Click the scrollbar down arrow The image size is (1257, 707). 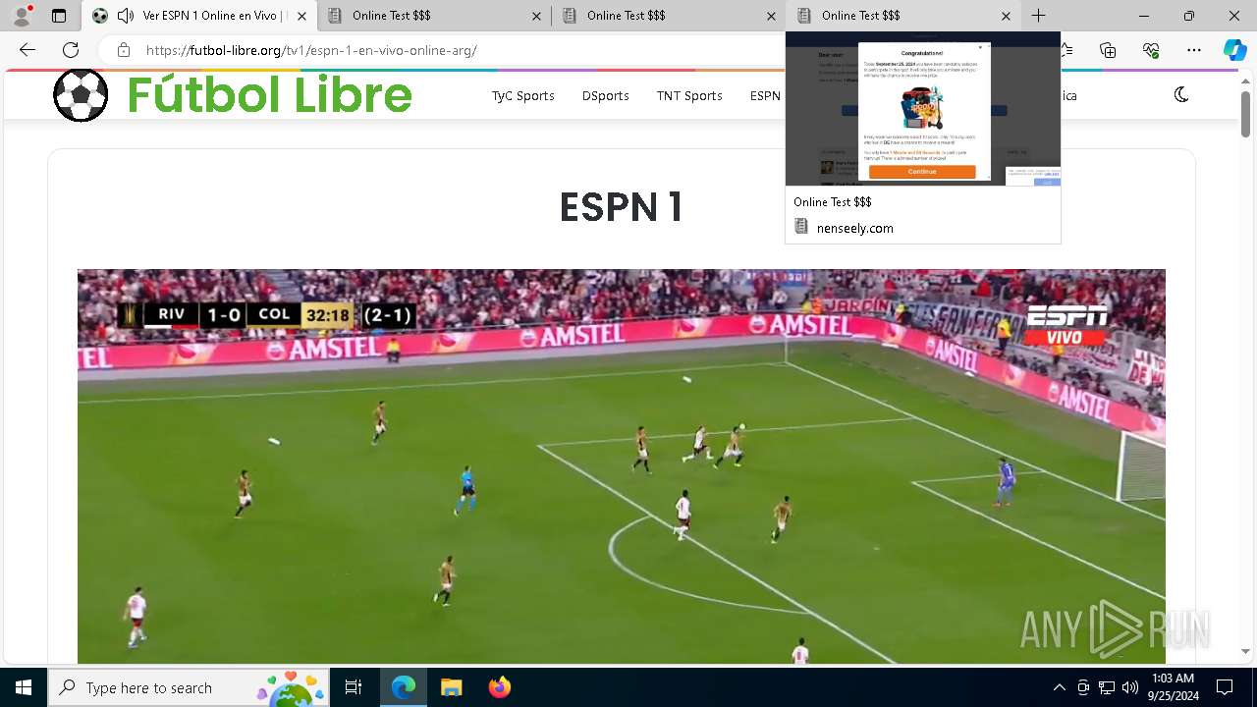pyautogui.click(x=1245, y=652)
